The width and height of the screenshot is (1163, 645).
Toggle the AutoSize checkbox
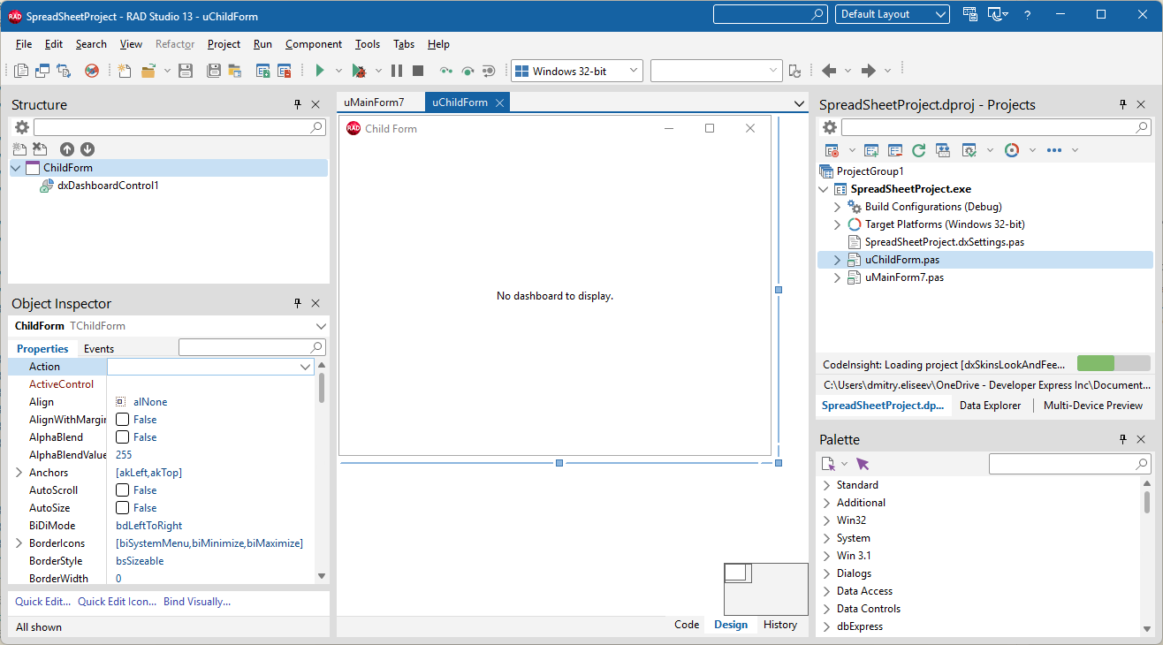click(x=123, y=508)
